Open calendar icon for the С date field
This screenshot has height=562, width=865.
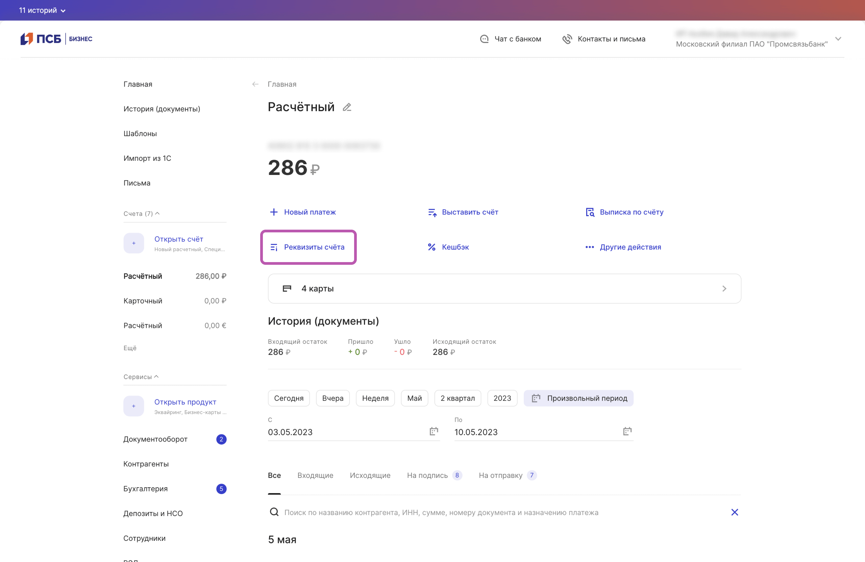(x=434, y=431)
